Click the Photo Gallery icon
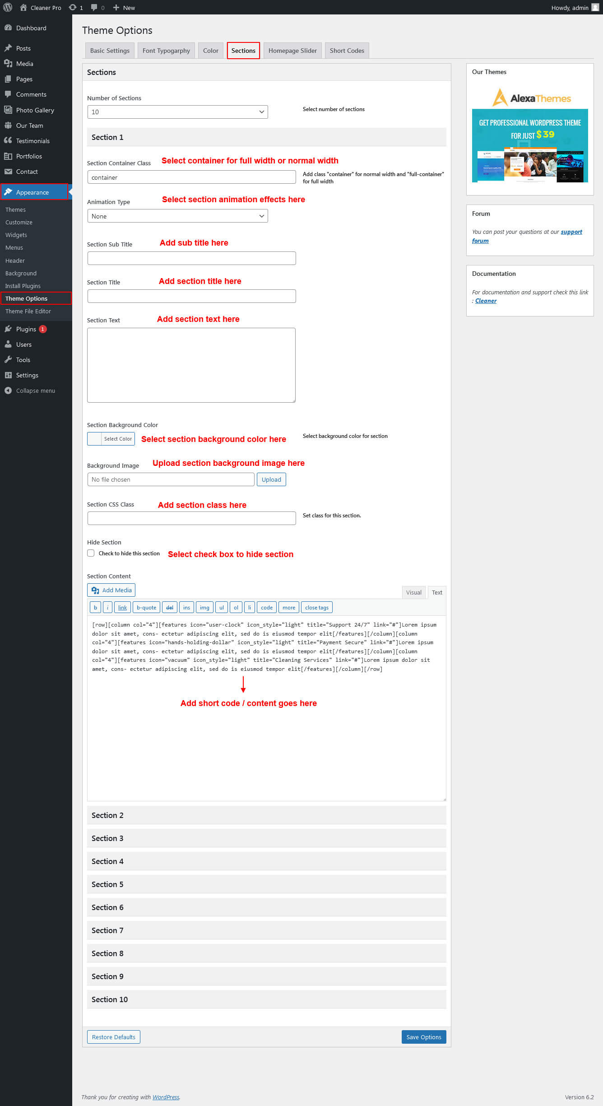Image resolution: width=603 pixels, height=1106 pixels. coord(8,110)
